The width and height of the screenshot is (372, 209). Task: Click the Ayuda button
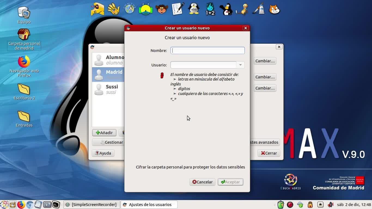(x=103, y=153)
